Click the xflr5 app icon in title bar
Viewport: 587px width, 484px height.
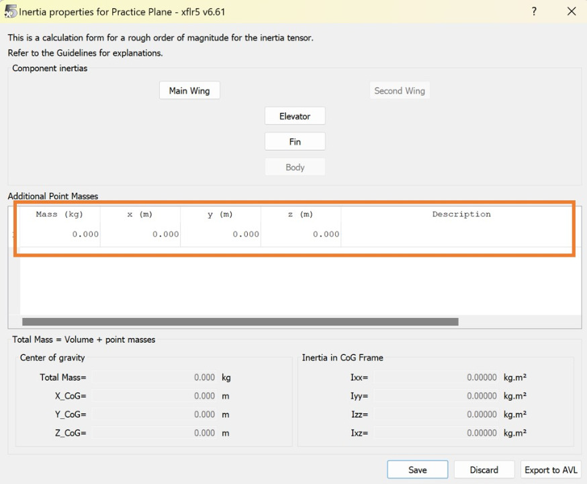pos(10,11)
